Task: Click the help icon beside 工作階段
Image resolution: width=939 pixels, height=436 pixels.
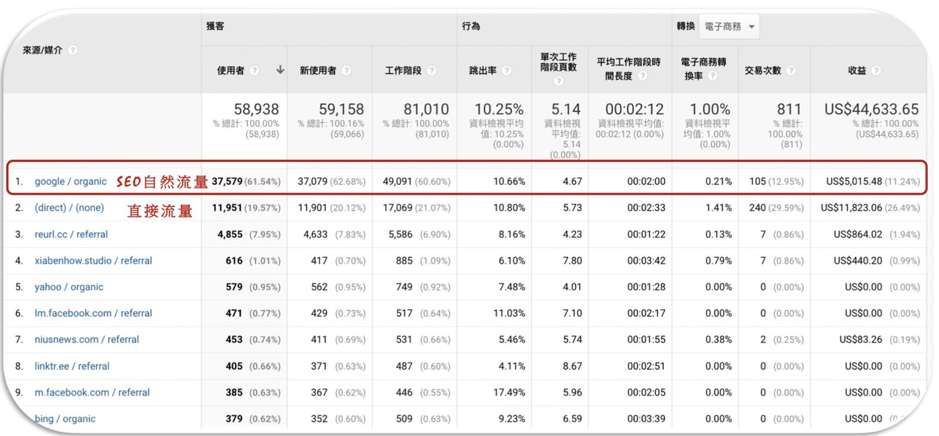Action: pyautogui.click(x=432, y=70)
